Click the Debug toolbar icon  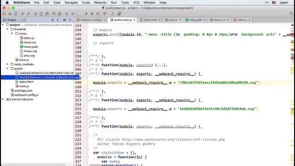[92, 14]
